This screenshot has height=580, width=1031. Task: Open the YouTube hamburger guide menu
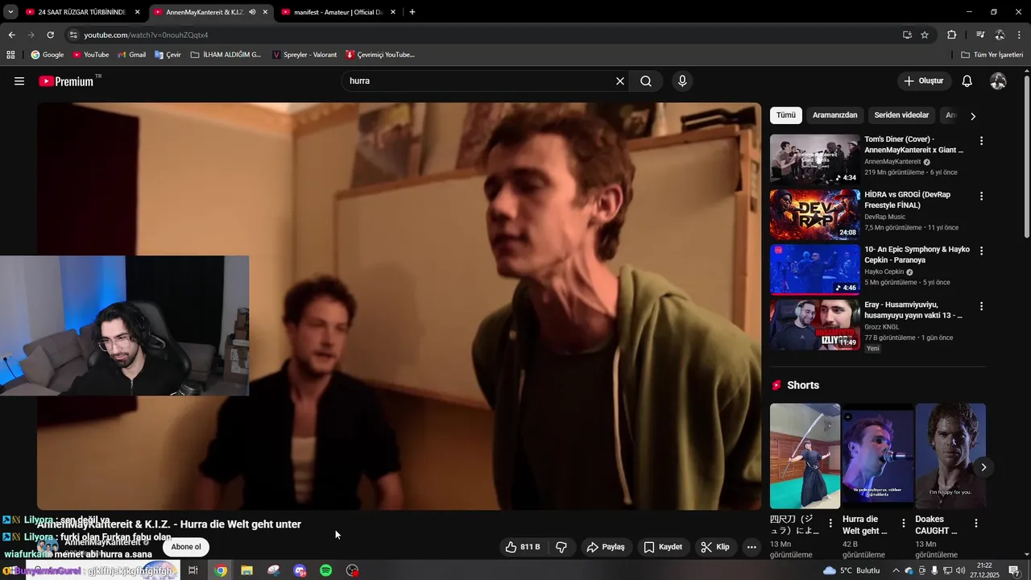click(19, 81)
